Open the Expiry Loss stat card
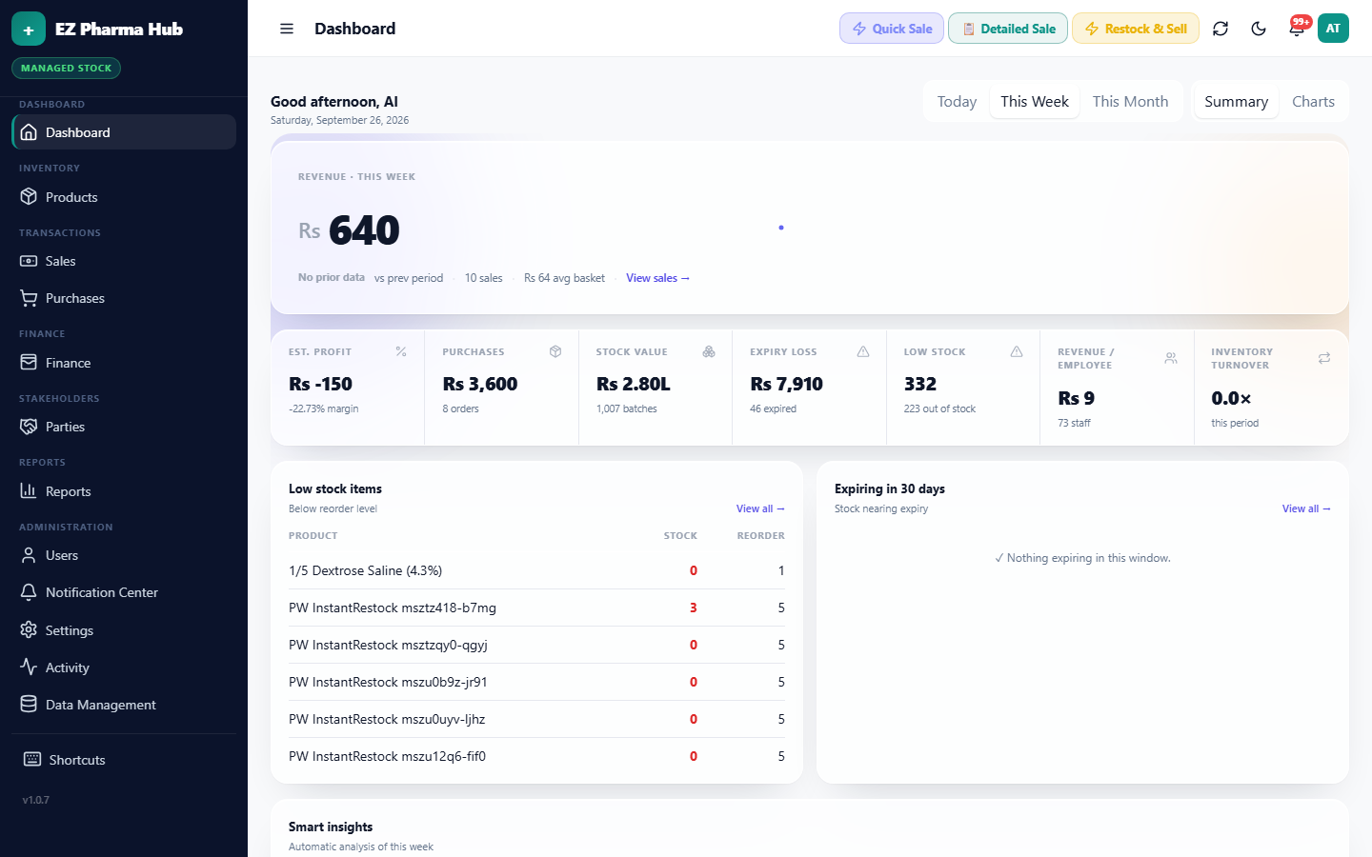Viewport: 1372px width, 857px height. pyautogui.click(x=809, y=388)
